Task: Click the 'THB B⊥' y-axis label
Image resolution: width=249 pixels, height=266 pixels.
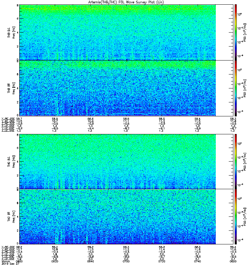Action: coord(9,32)
